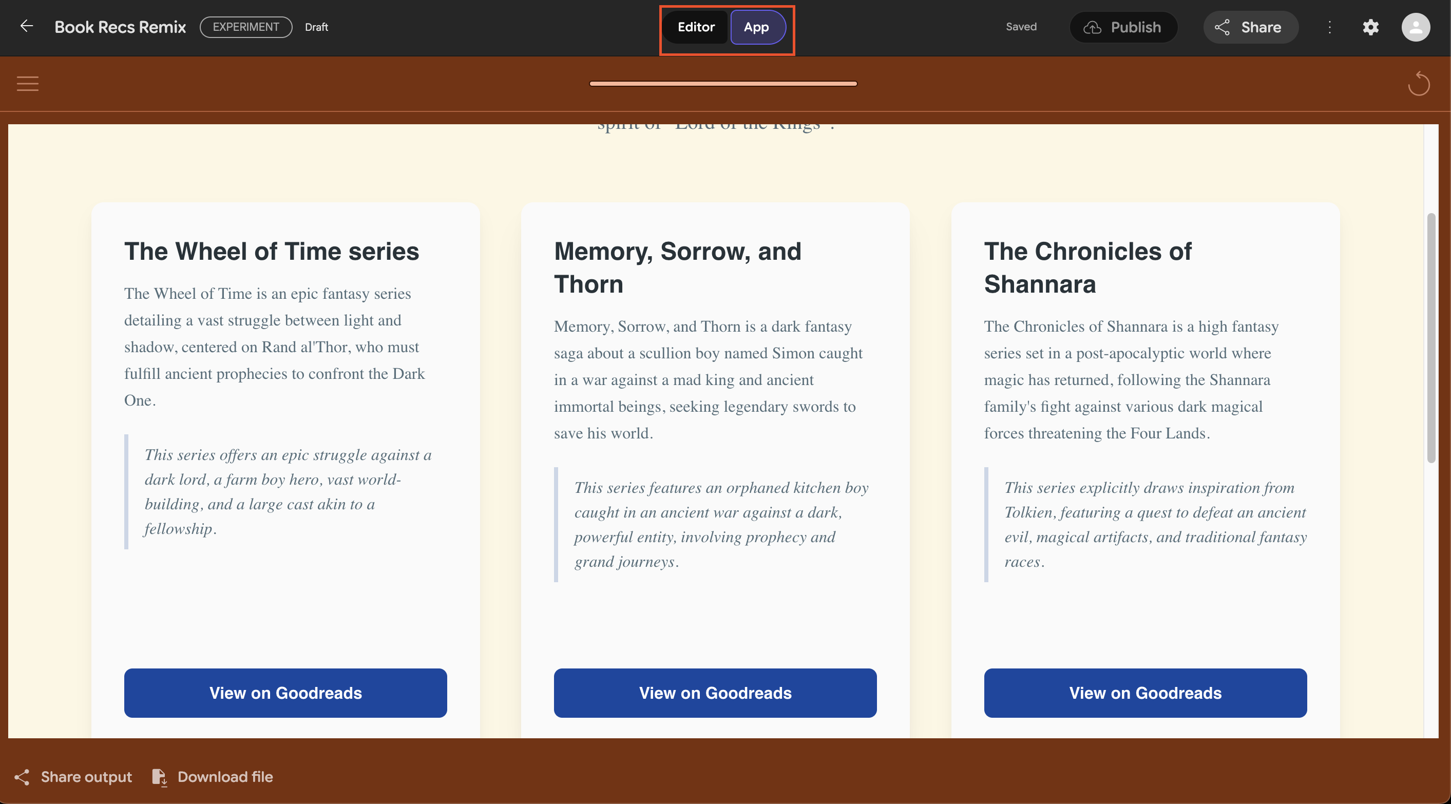Click the cloud icon on Publish

coord(1092,27)
